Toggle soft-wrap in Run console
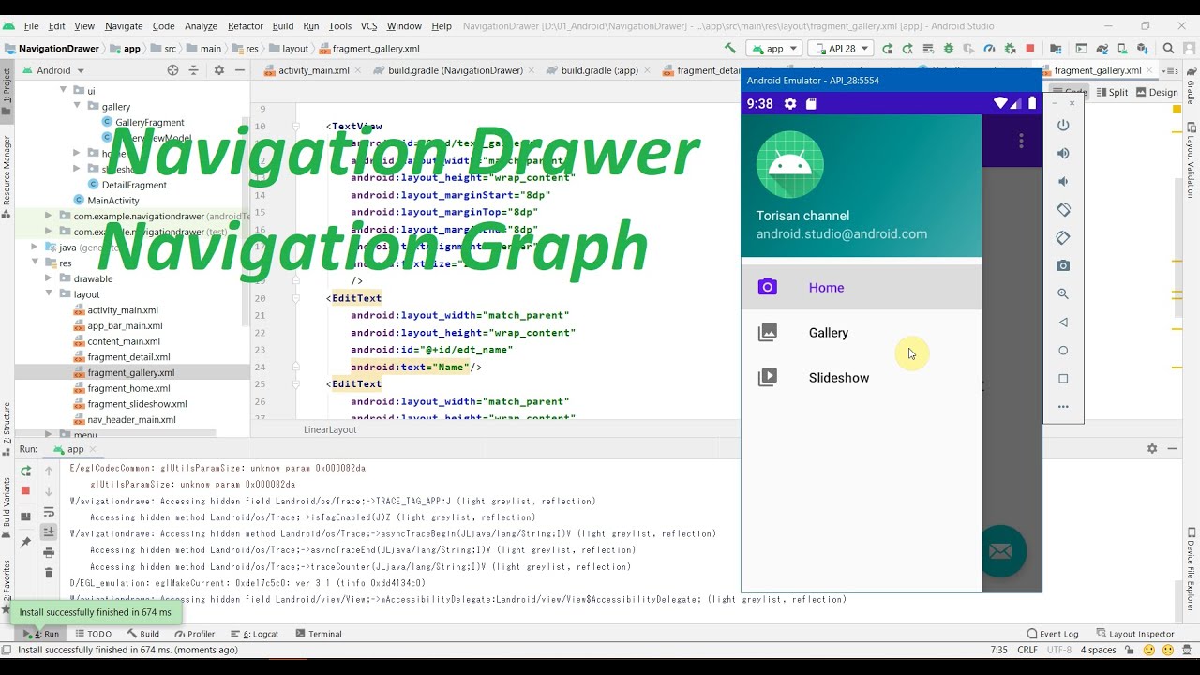Image resolution: width=1200 pixels, height=675 pixels. pos(49,512)
